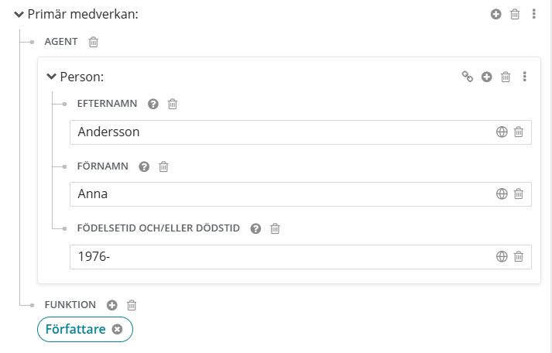Collapse the Primär medverkan section

pos(19,14)
